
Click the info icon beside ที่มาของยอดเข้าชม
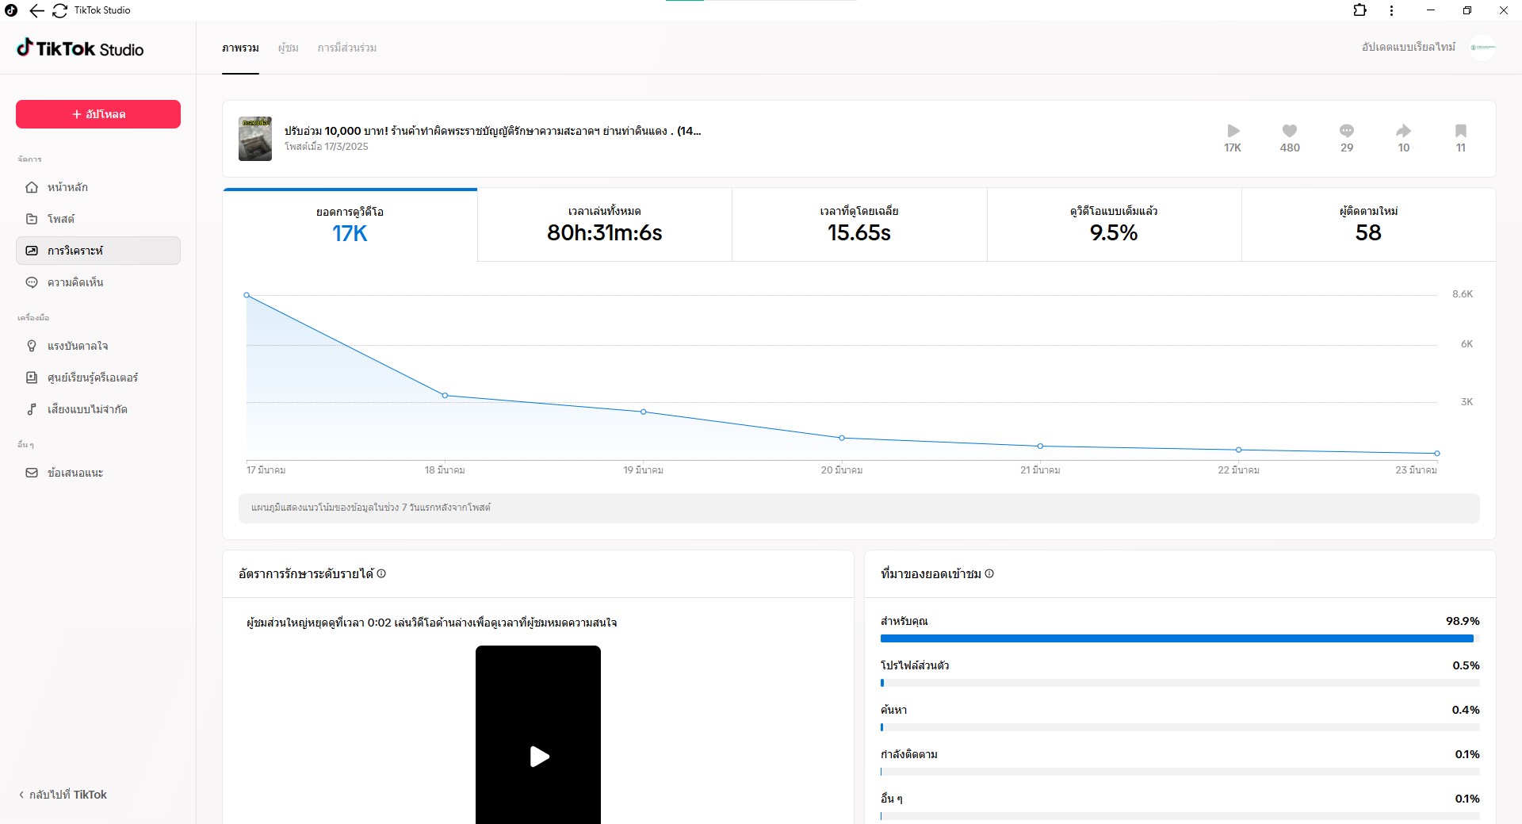point(989,573)
